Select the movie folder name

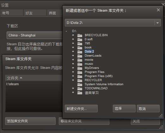pos(89,60)
